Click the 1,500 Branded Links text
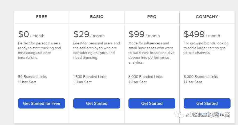This screenshot has width=238, height=125. tap(90, 77)
